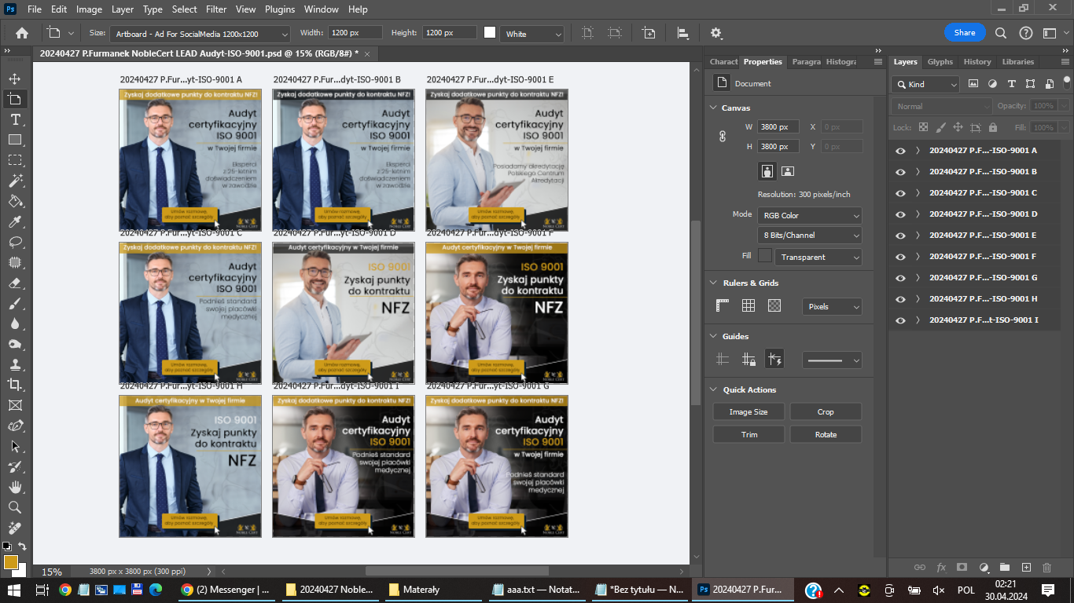This screenshot has width=1074, height=603.
Task: Select the Hand tool
Action: pos(14,487)
